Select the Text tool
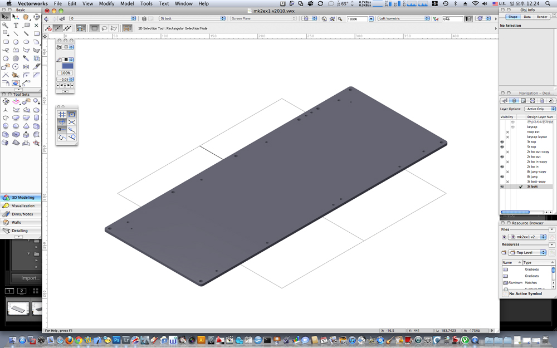The image size is (557, 348). click(16, 25)
